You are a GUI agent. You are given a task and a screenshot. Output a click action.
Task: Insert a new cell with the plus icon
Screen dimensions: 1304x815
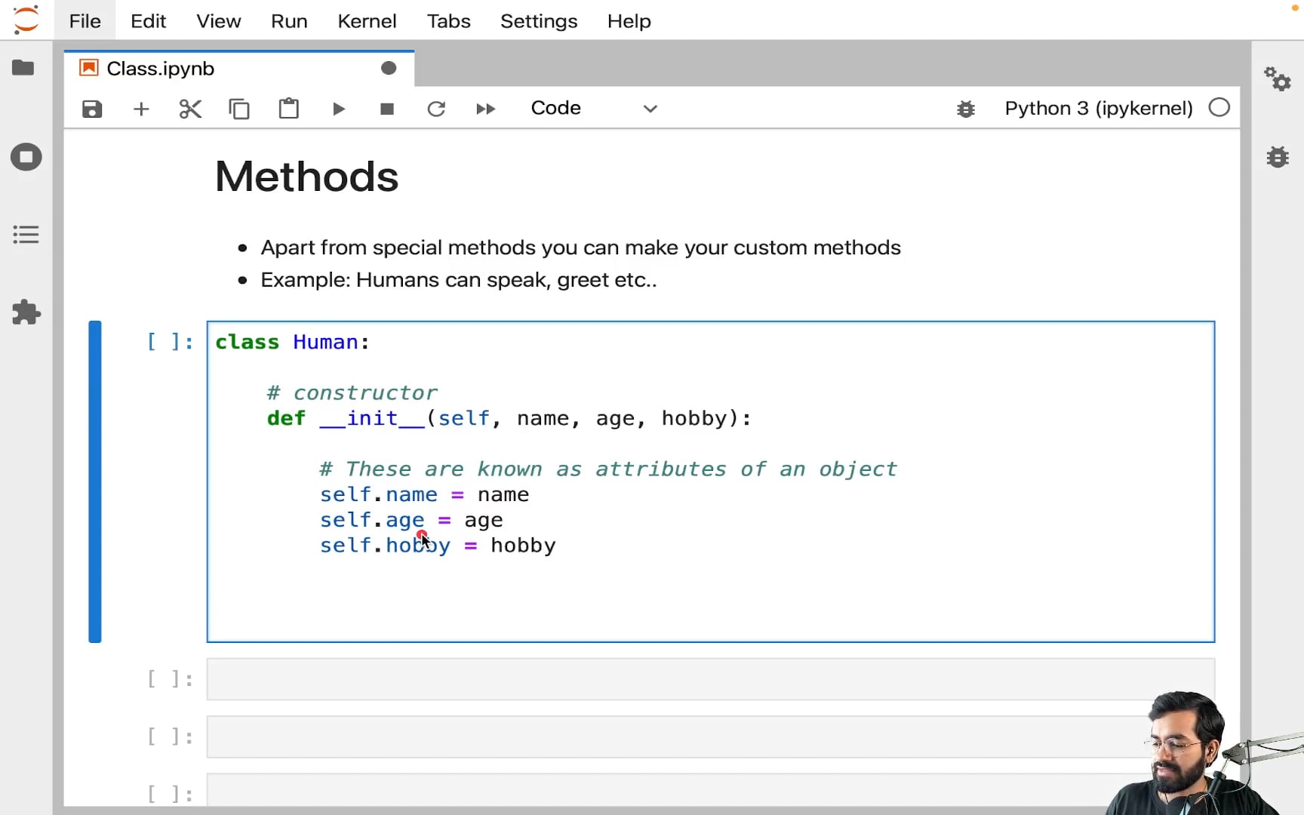tap(141, 109)
